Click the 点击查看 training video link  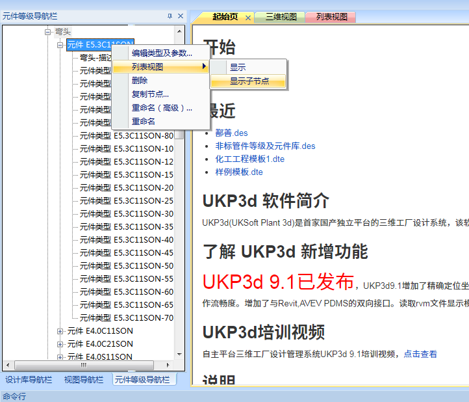(420, 354)
